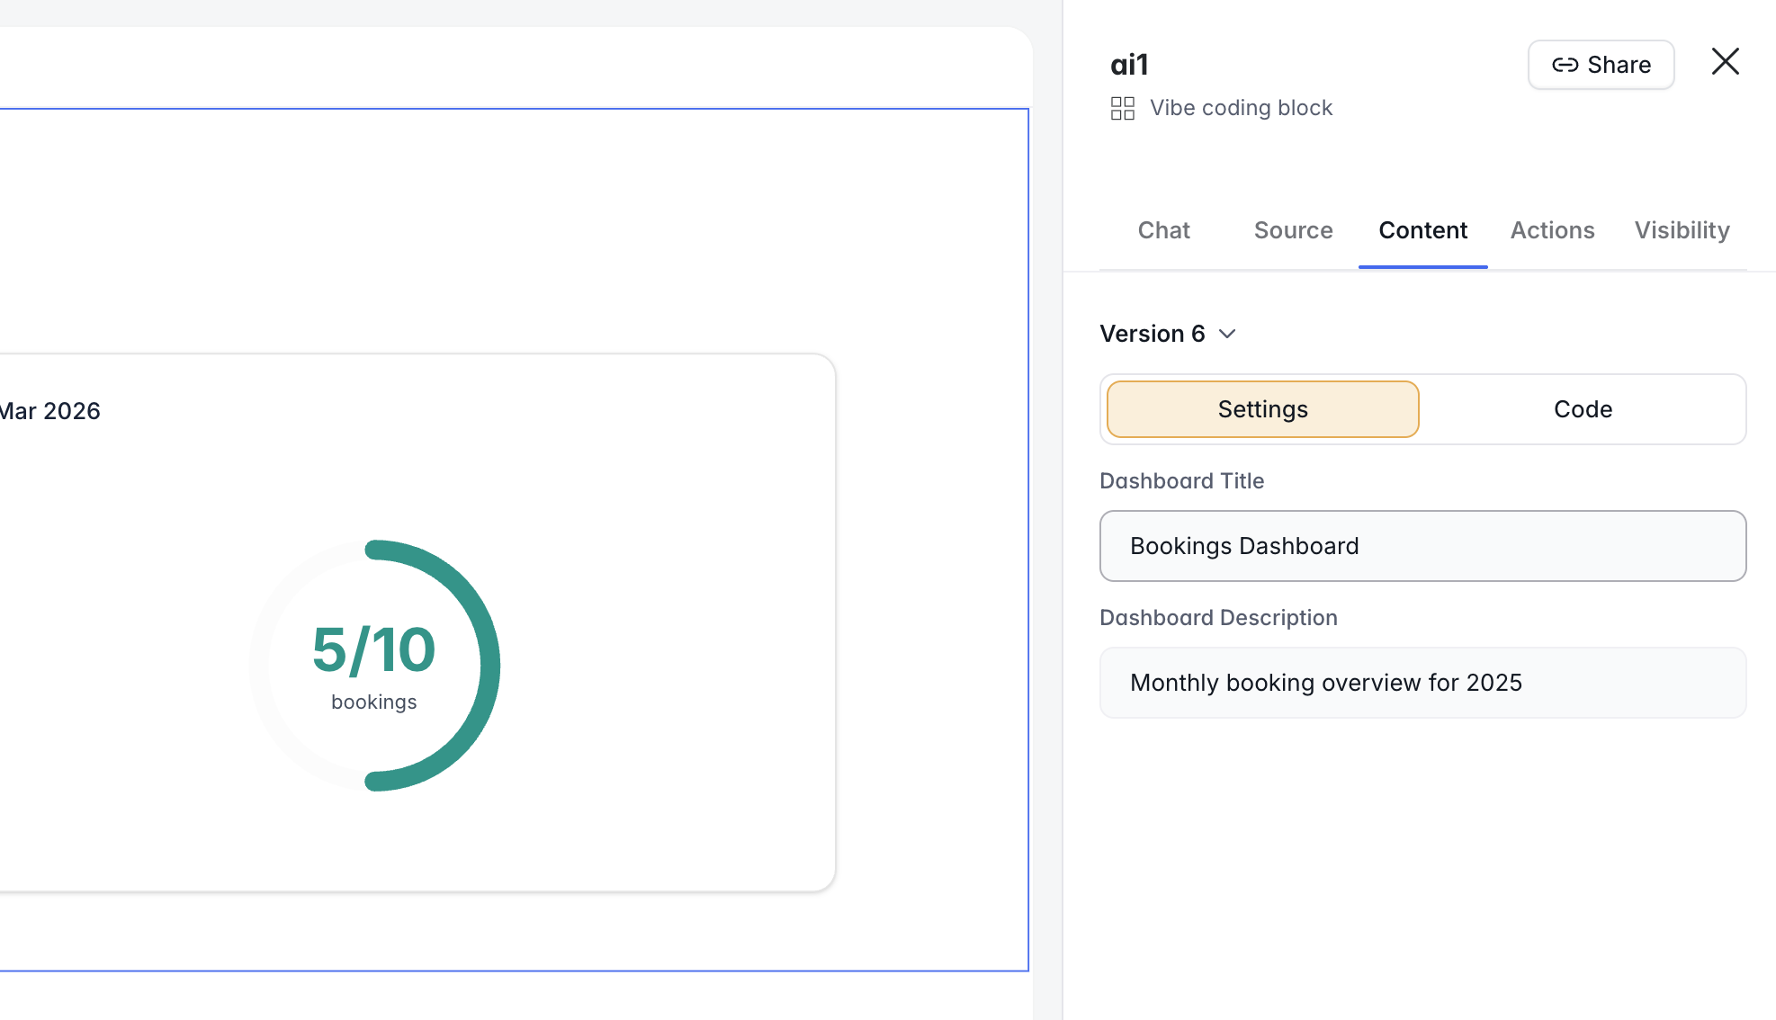This screenshot has height=1020, width=1776.
Task: Toggle to the Settings view
Action: 1262,409
